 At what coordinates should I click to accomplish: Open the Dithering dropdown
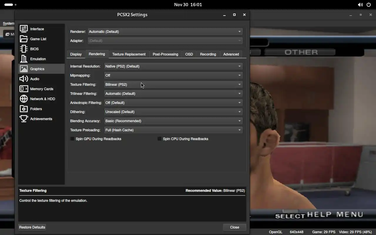173,112
